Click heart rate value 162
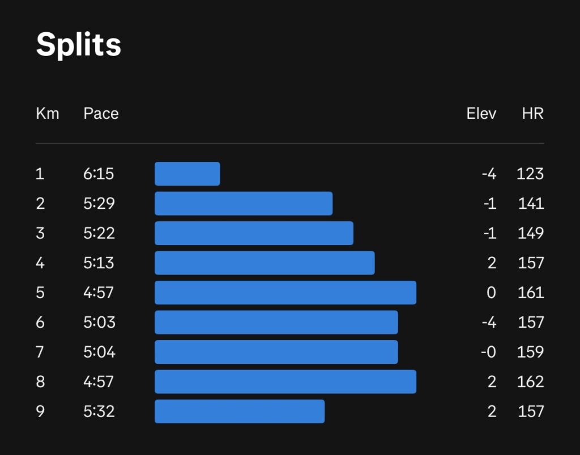580x455 pixels. (x=530, y=382)
